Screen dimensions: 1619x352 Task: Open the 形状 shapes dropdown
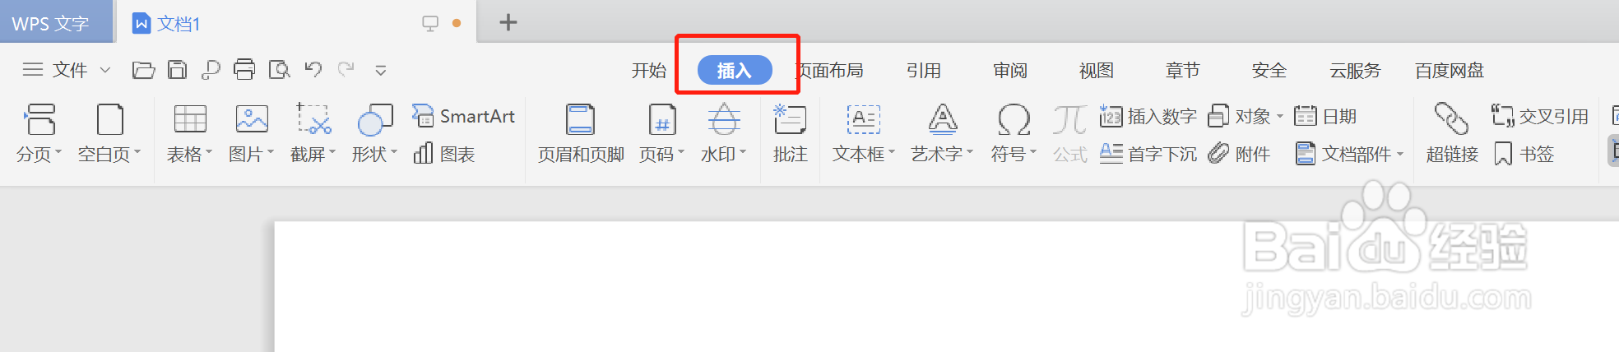[x=375, y=133]
